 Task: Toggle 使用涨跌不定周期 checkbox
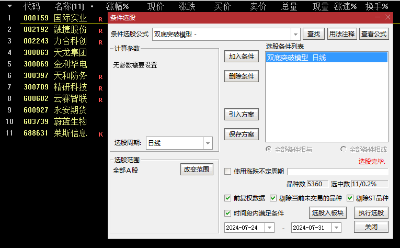(227, 171)
